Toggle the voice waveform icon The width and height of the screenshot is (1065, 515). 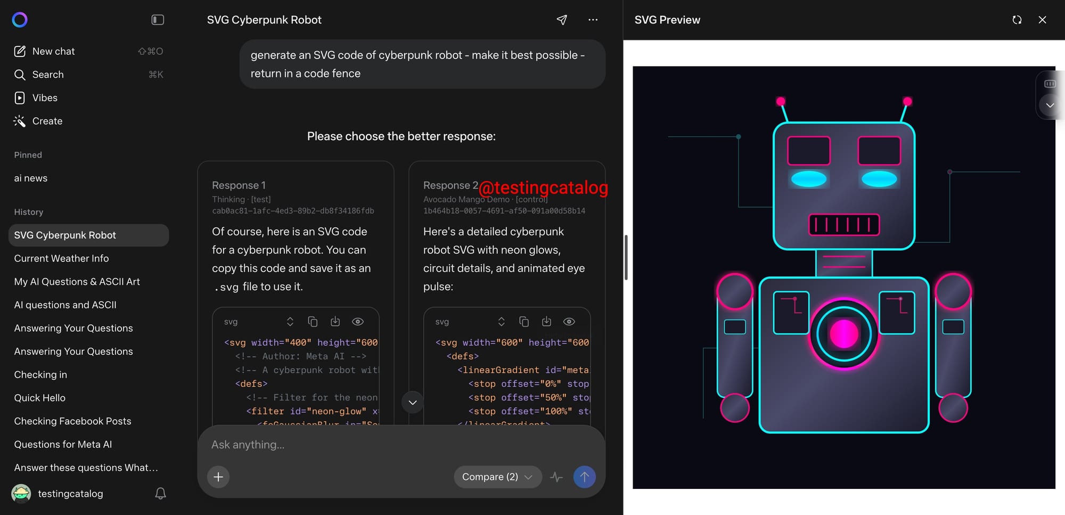(556, 477)
